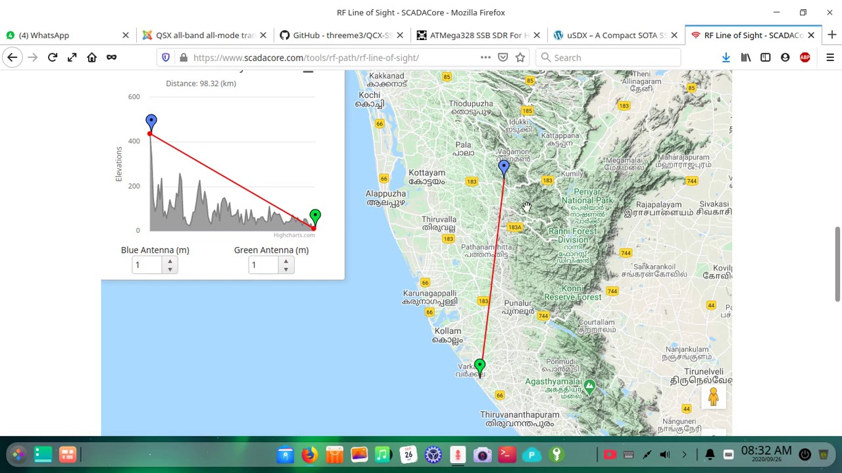This screenshot has width=842, height=473.
Task: Open the private browsing mask icon
Action: (112, 58)
